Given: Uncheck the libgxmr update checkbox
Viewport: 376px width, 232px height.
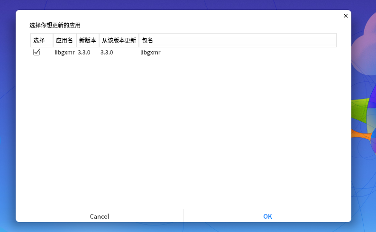Looking at the screenshot, I should click(37, 52).
